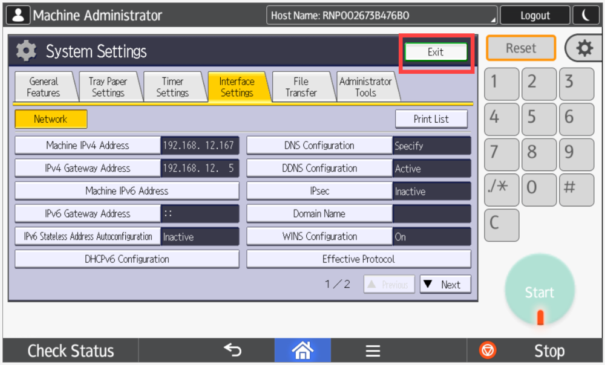Go to the Home screen icon
The width and height of the screenshot is (605, 365).
[302, 350]
